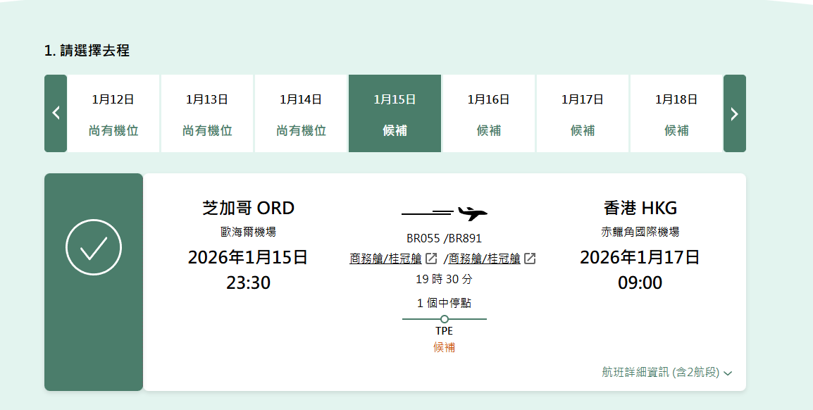The width and height of the screenshot is (813, 410).
Task: Select the highlighted 1月15日 候補 tab
Action: point(395,113)
